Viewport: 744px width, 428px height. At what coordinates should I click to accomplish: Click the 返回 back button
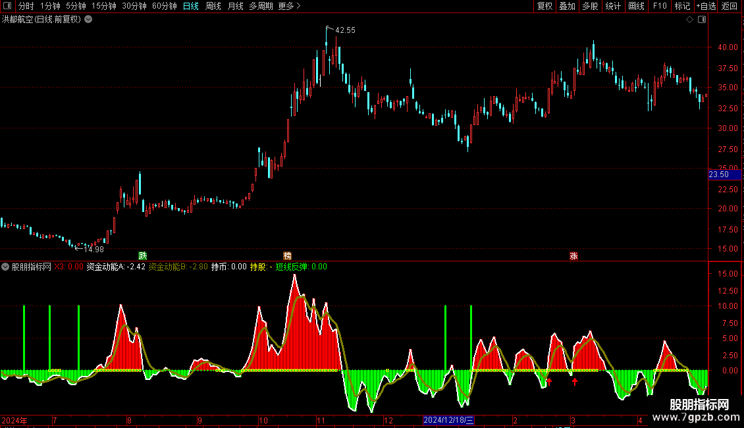coord(730,6)
